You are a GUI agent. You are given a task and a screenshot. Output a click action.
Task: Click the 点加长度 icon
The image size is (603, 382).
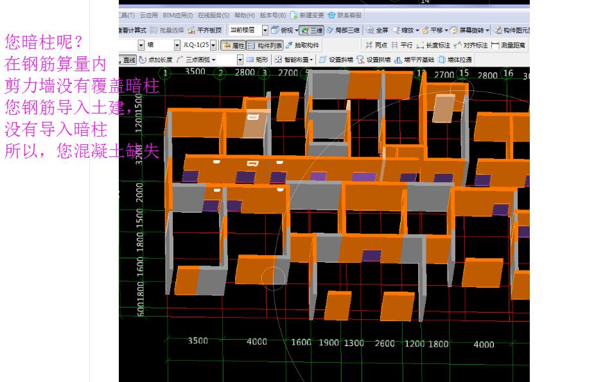click(143, 60)
